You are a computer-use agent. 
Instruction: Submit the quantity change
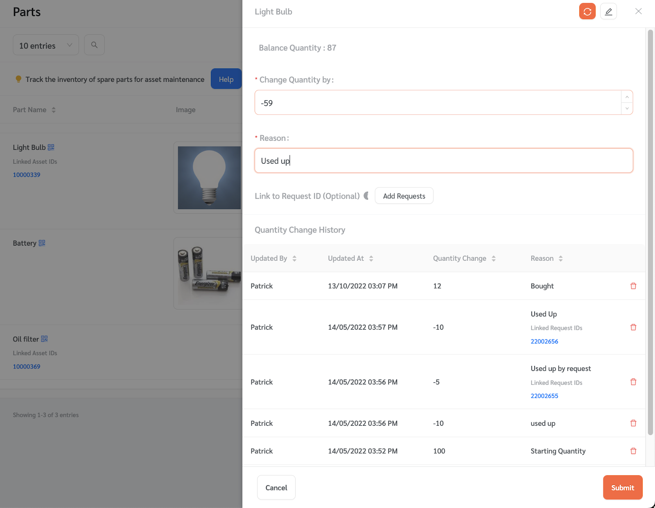tap(622, 487)
